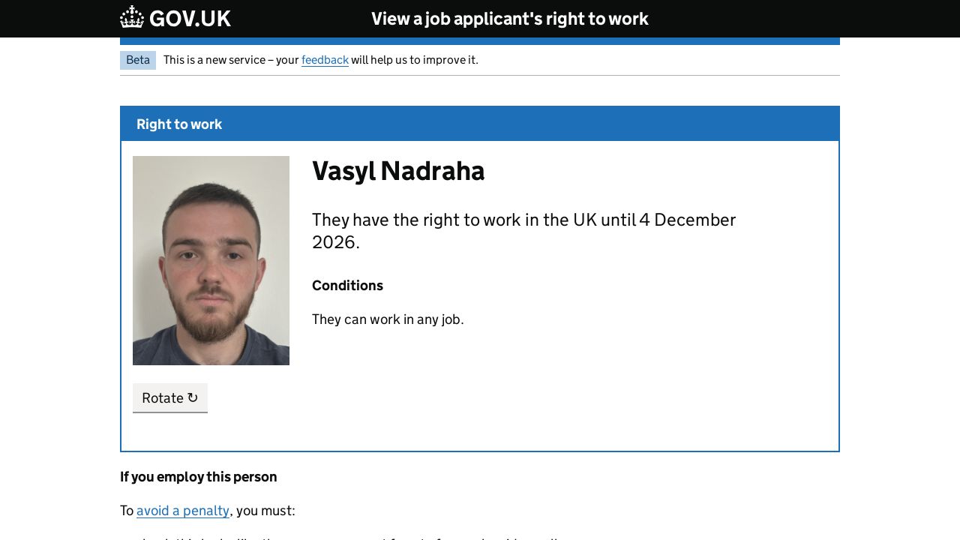This screenshot has width=960, height=540.
Task: Click the applicant's photo thumbnail
Action: 211,260
